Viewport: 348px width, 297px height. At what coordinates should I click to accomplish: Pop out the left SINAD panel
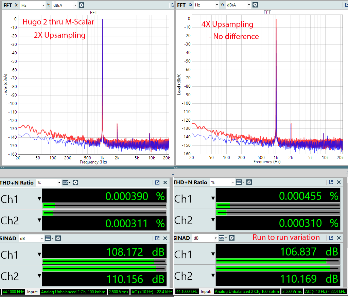[x=157, y=238]
